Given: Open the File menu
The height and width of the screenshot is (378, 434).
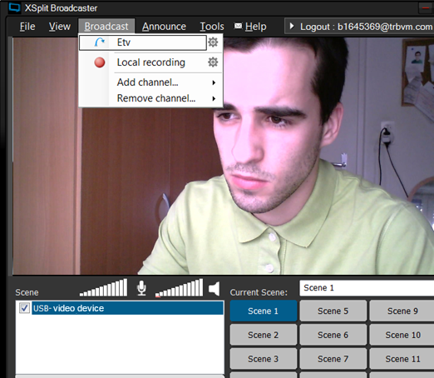Looking at the screenshot, I should tap(27, 27).
